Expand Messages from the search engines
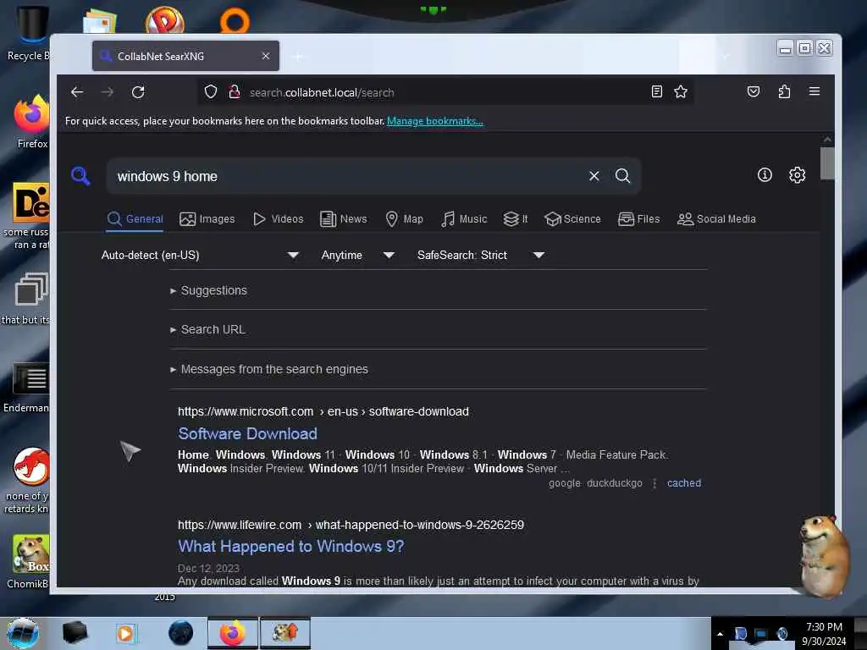 269,369
